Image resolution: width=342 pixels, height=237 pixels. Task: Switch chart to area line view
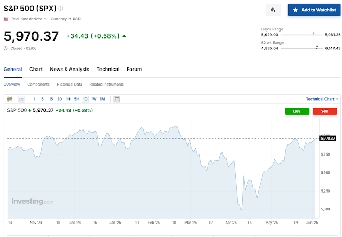pos(21,99)
